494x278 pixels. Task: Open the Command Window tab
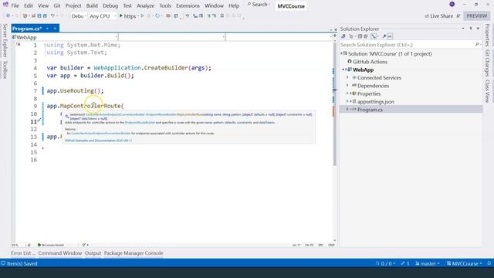(60, 253)
